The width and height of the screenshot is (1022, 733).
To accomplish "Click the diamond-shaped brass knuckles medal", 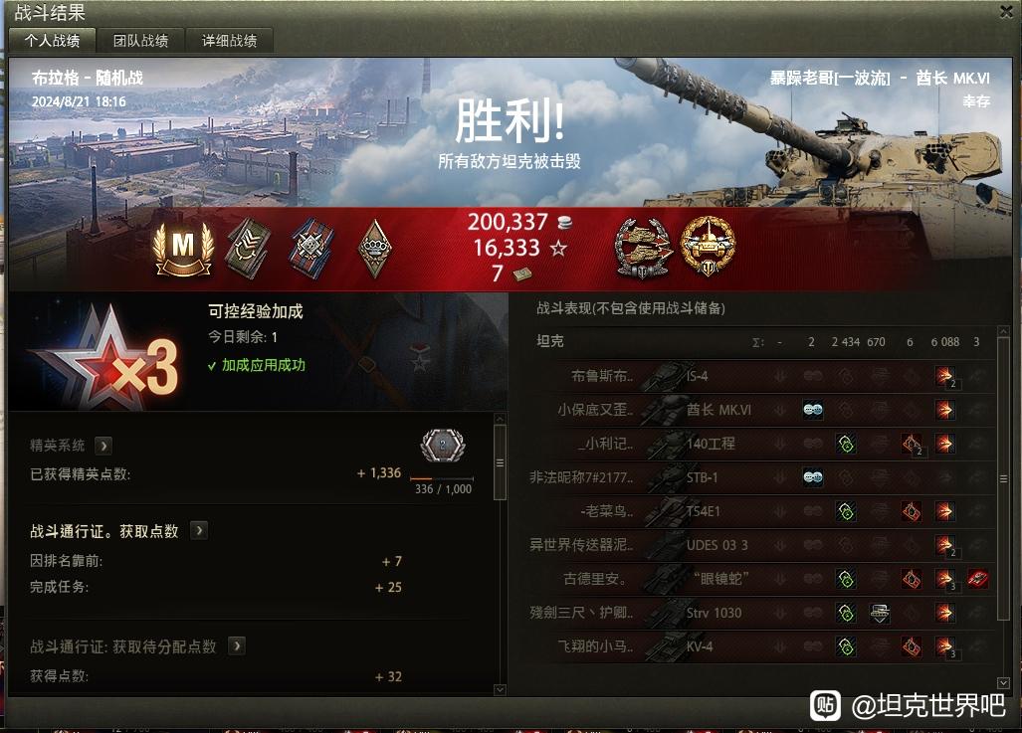I will point(375,249).
